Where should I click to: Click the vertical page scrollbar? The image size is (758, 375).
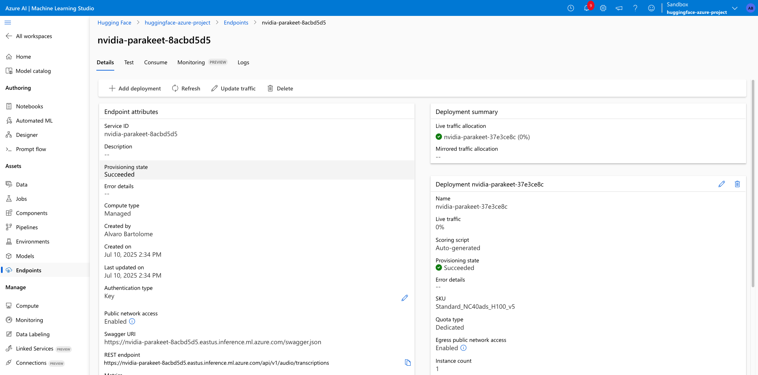(753, 182)
